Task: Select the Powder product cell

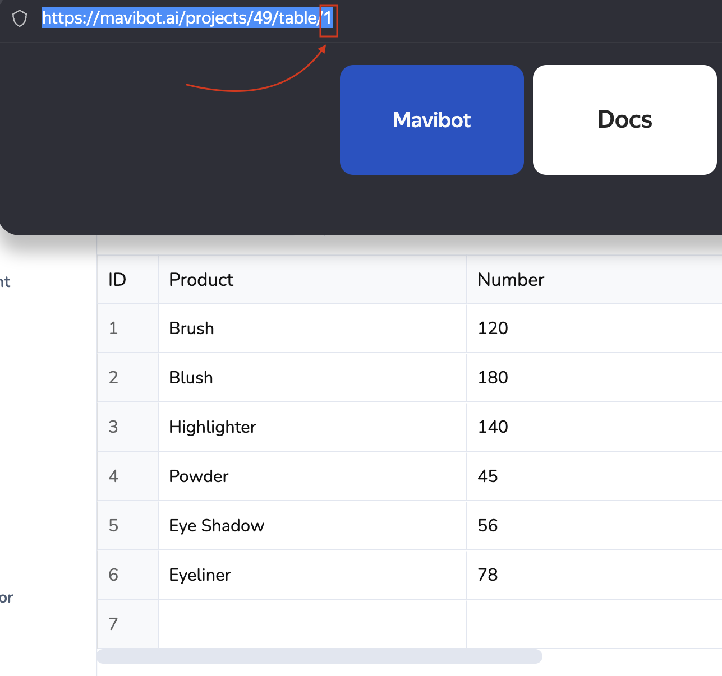Action: (199, 476)
